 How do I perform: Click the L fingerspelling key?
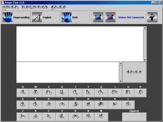click(128, 105)
